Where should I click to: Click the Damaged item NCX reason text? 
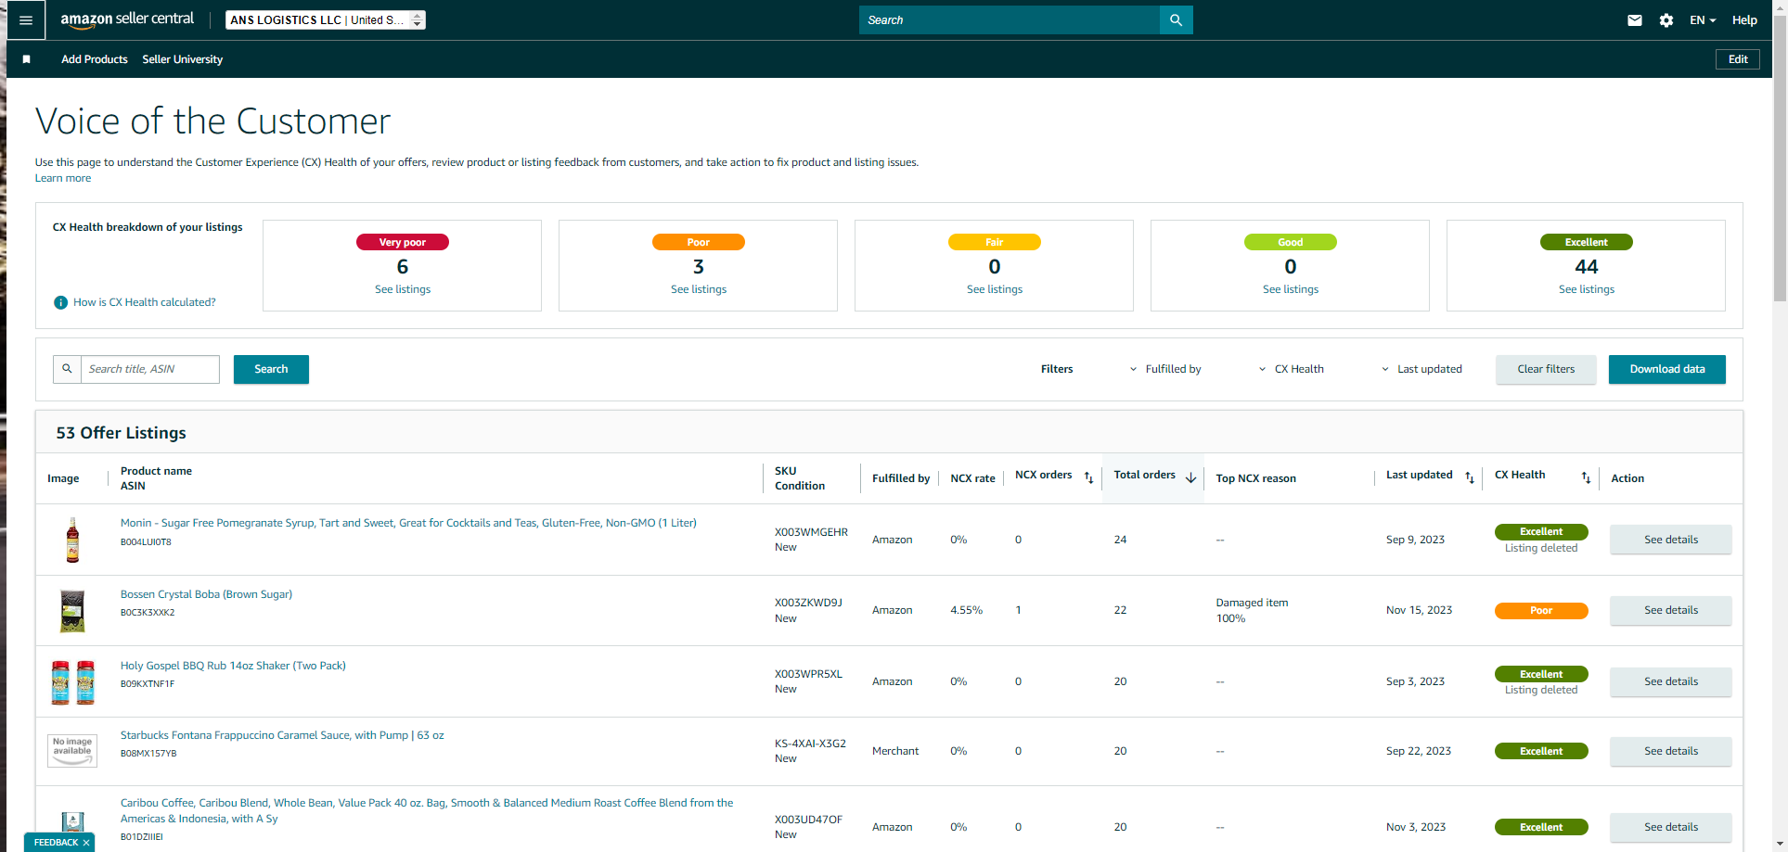(1252, 603)
